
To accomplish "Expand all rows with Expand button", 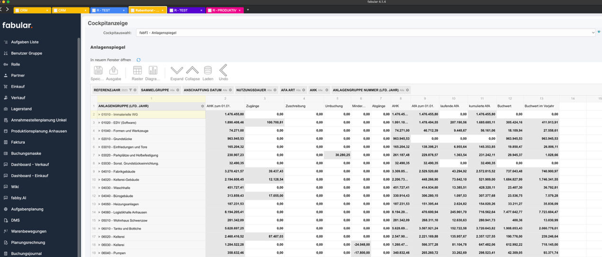I will point(177,71).
